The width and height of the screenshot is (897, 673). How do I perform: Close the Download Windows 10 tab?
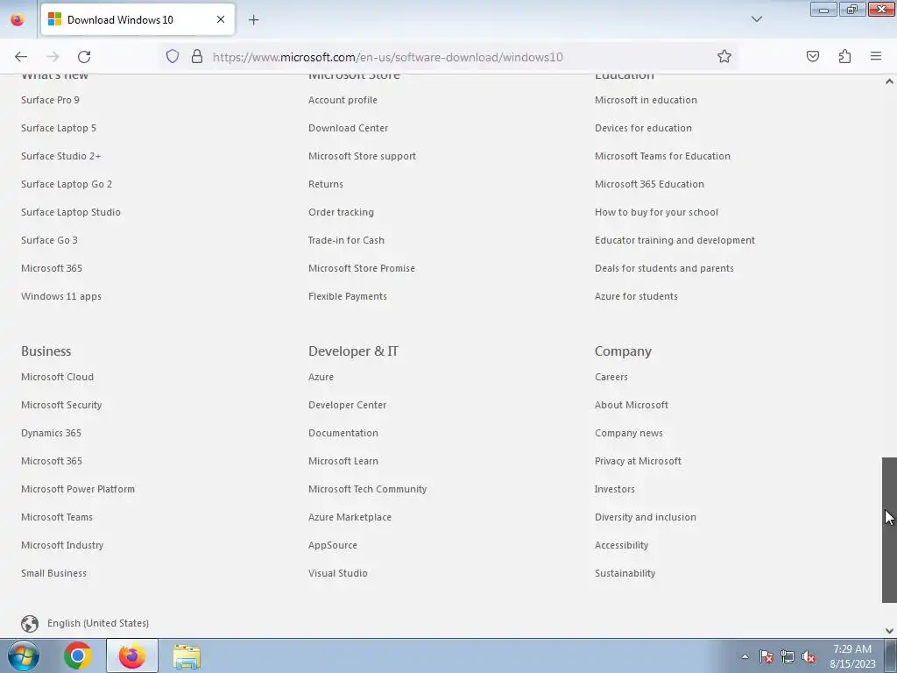[221, 19]
